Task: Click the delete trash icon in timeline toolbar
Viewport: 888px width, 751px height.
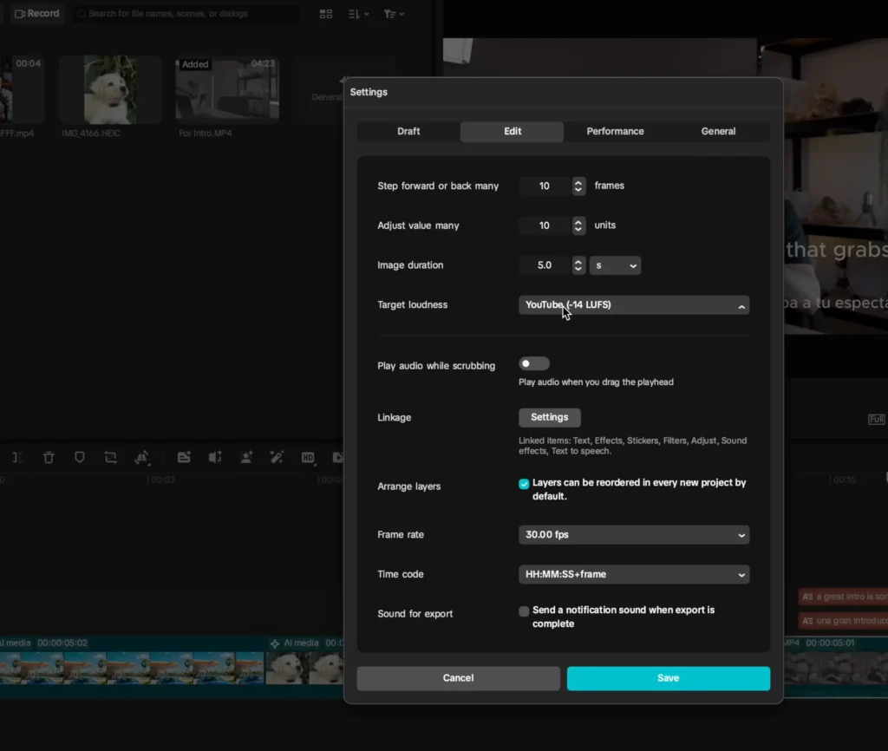Action: [49, 457]
